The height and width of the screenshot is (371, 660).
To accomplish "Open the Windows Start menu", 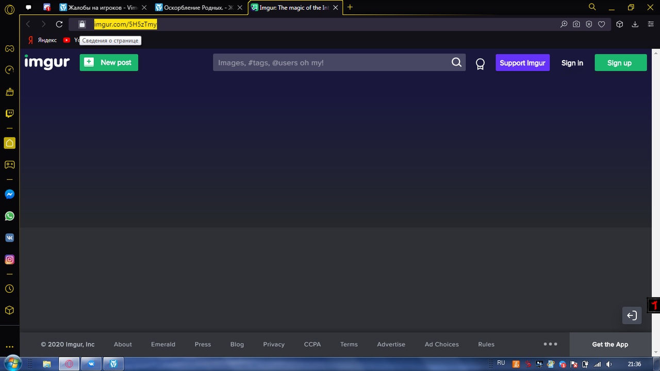I will click(x=11, y=363).
